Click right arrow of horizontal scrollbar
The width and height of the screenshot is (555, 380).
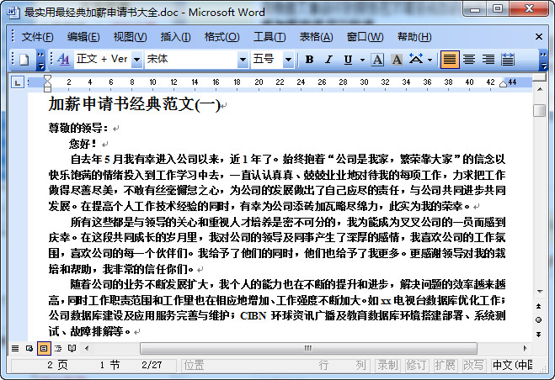(526, 349)
